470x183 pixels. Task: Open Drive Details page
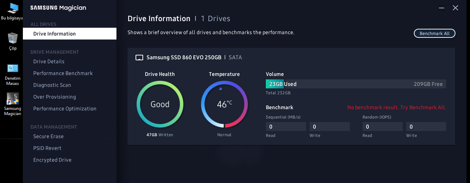pos(49,61)
